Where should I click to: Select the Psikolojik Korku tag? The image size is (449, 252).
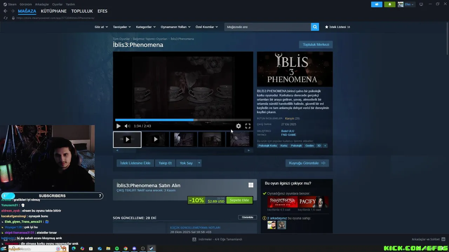pos(268,146)
